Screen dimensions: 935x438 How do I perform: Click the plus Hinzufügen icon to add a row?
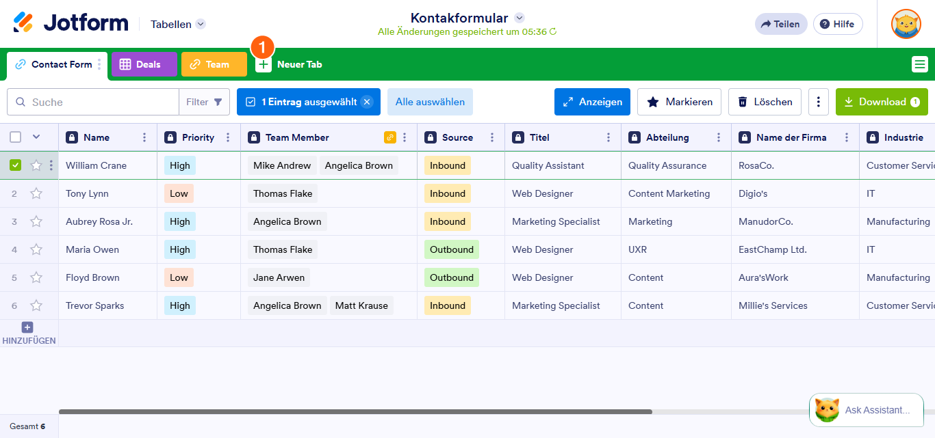click(x=27, y=327)
